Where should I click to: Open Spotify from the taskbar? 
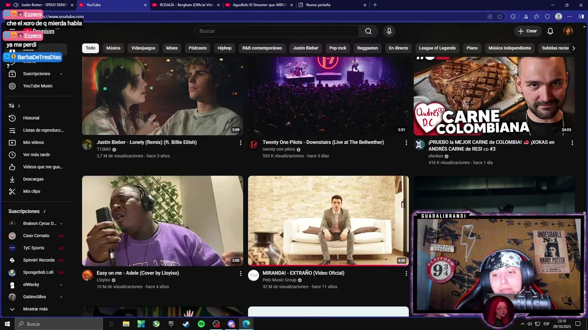click(201, 324)
